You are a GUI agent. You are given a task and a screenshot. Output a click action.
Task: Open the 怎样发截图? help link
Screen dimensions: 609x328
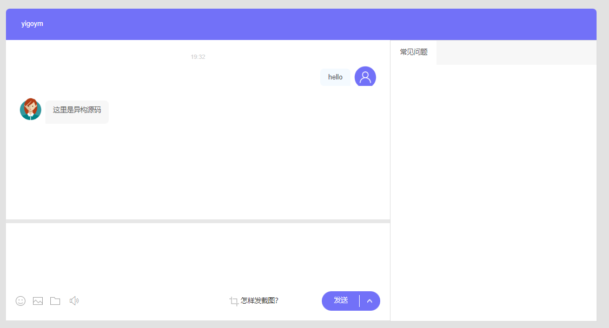click(x=260, y=301)
